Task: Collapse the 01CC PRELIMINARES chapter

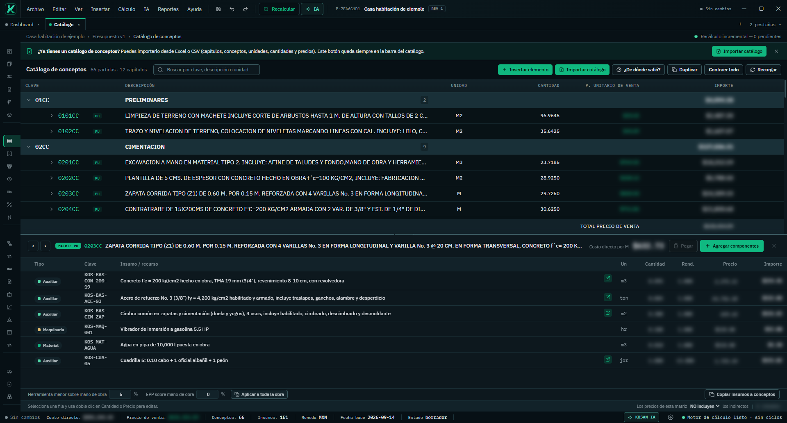Action: pos(29,100)
